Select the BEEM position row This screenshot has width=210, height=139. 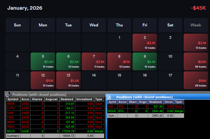(x=55, y=104)
